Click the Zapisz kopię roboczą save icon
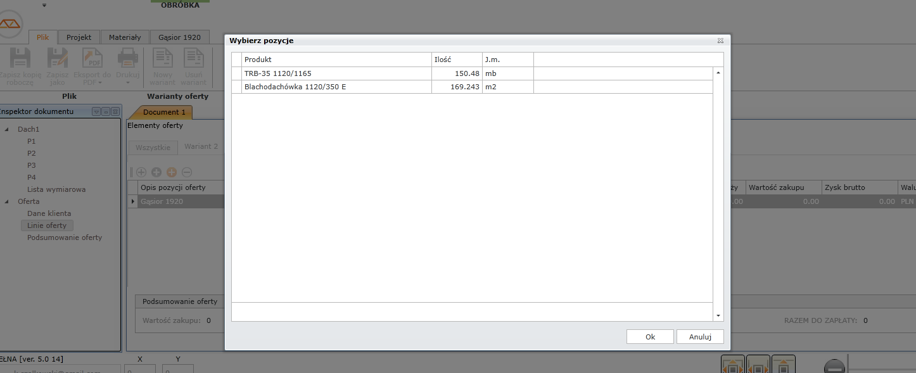 tap(20, 59)
